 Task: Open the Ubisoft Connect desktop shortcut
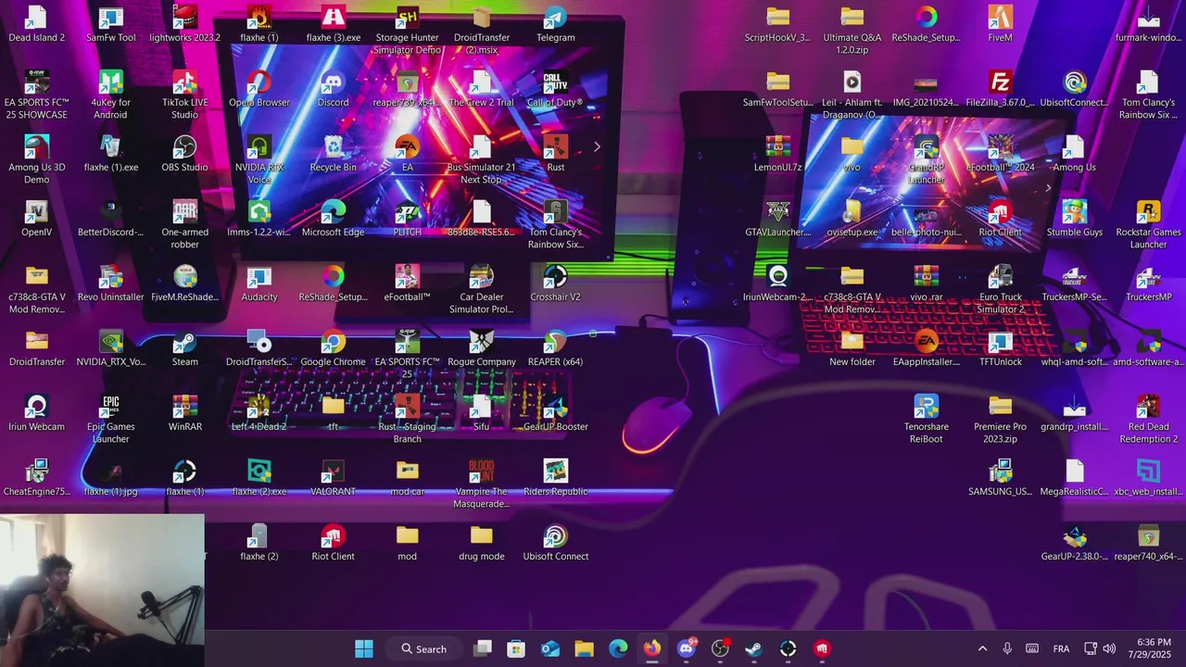[555, 544]
